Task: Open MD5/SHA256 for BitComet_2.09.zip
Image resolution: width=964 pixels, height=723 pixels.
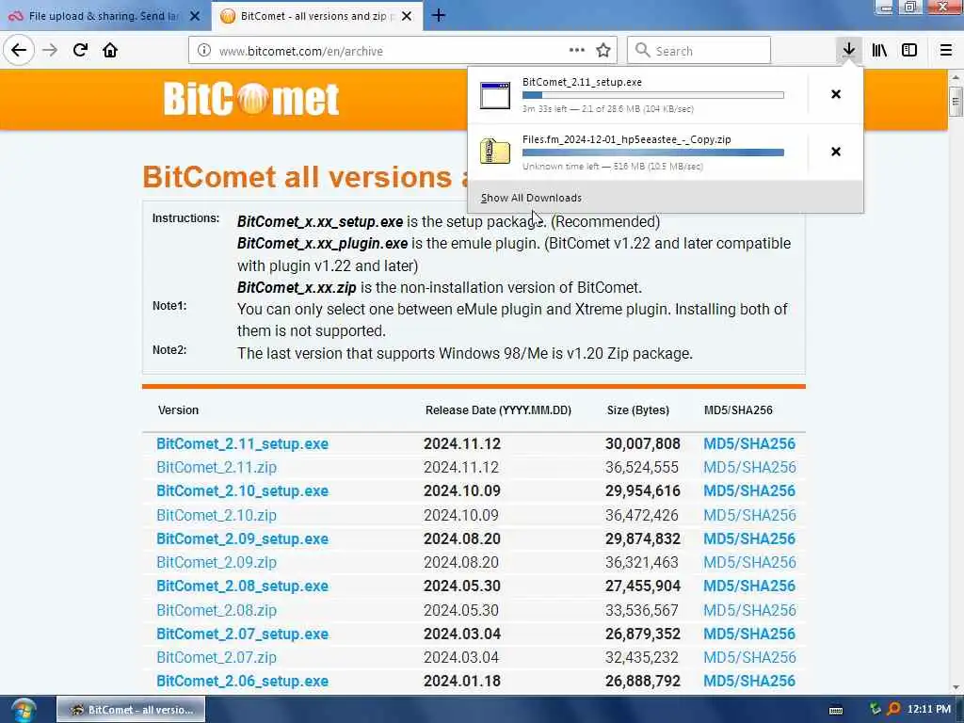Action: point(749,563)
